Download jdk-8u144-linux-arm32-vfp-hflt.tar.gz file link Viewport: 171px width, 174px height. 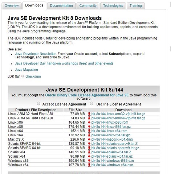click(x=118, y=114)
